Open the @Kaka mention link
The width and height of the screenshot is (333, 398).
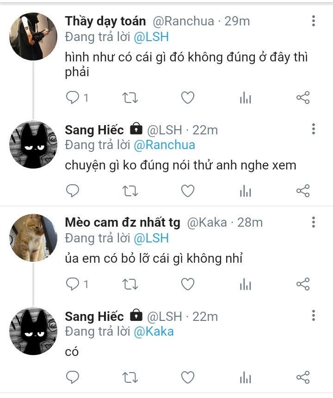tap(154, 331)
